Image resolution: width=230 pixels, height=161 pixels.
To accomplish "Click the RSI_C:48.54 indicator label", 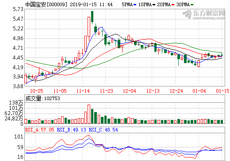I will point(103,130).
